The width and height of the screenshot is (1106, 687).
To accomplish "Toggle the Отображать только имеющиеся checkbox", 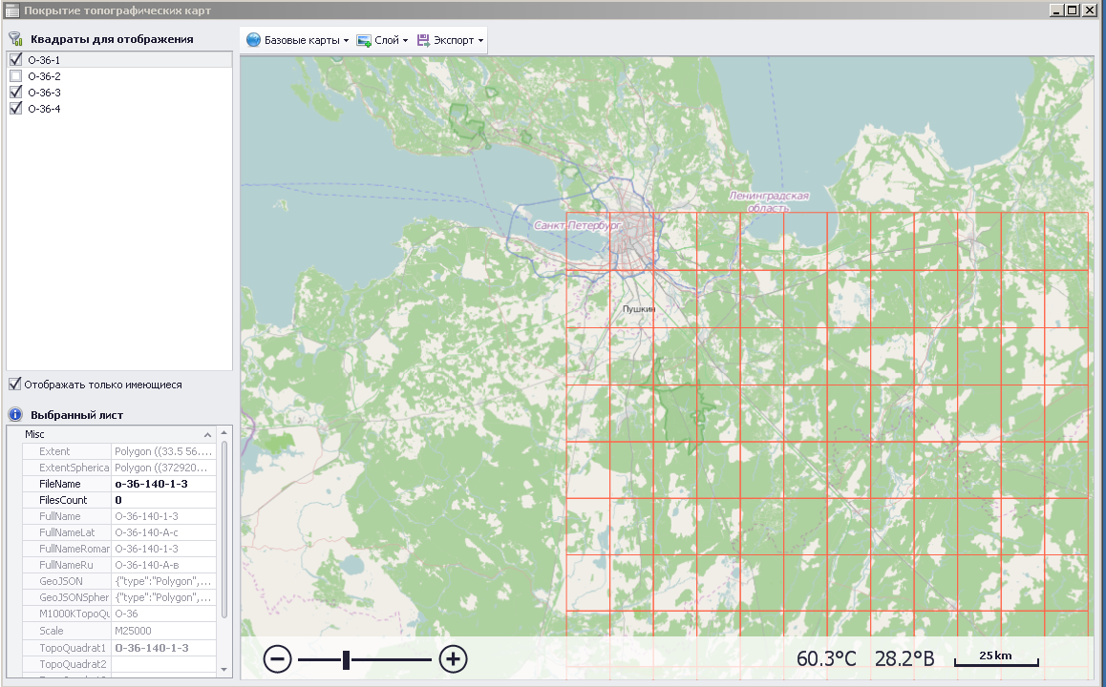I will (15, 385).
